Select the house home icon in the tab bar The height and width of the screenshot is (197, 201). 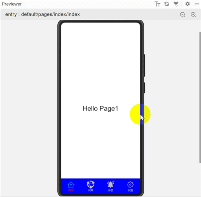(x=71, y=185)
